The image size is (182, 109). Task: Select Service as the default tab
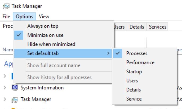[x=134, y=99]
